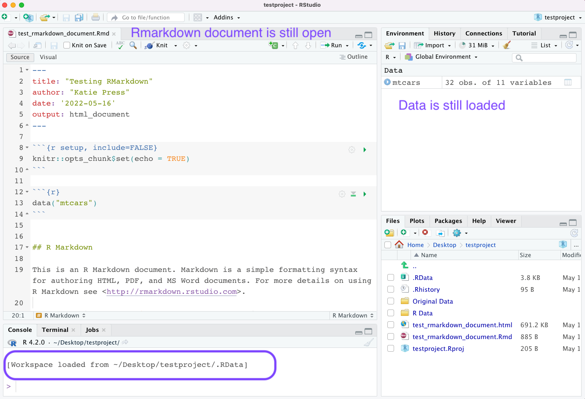Check the testproject.Rproj checkbox

pos(391,348)
